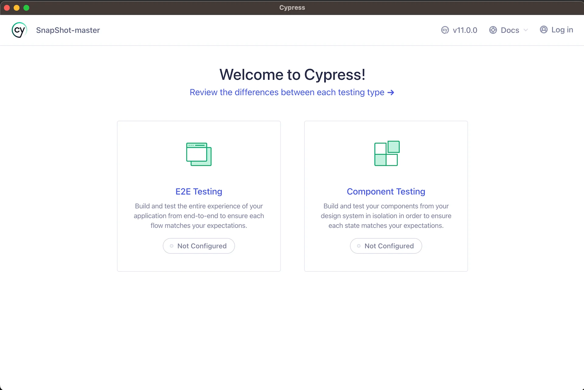Toggle the Not Configured status on Component Testing
The image size is (584, 390).
(x=386, y=246)
